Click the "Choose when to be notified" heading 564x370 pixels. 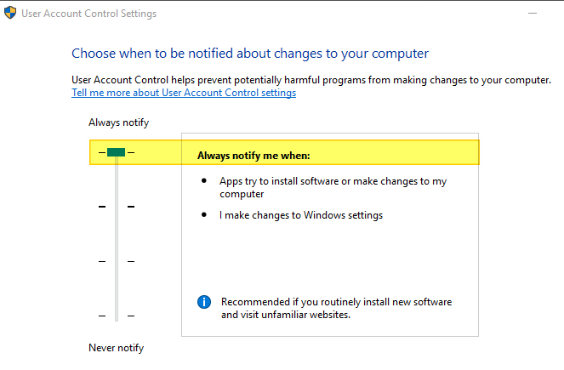250,53
